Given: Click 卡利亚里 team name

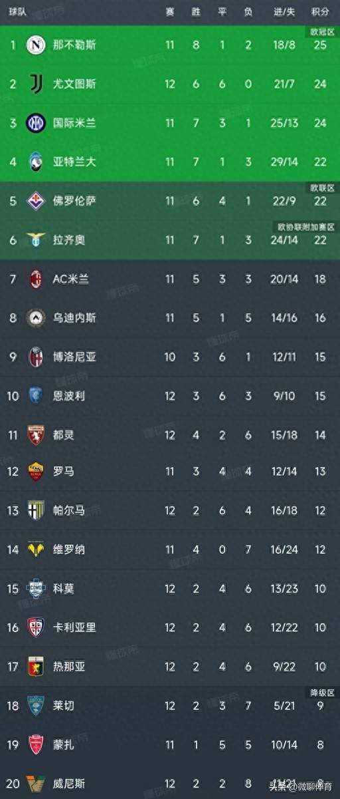Looking at the screenshot, I should [x=74, y=627].
